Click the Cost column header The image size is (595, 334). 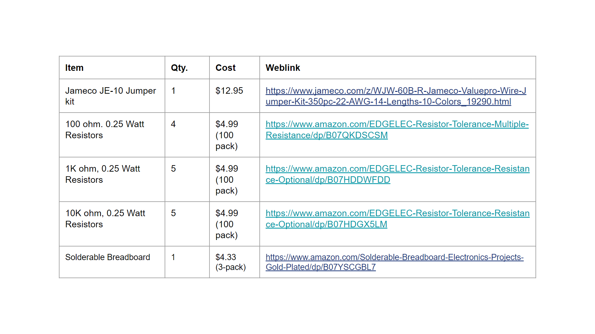click(x=225, y=68)
